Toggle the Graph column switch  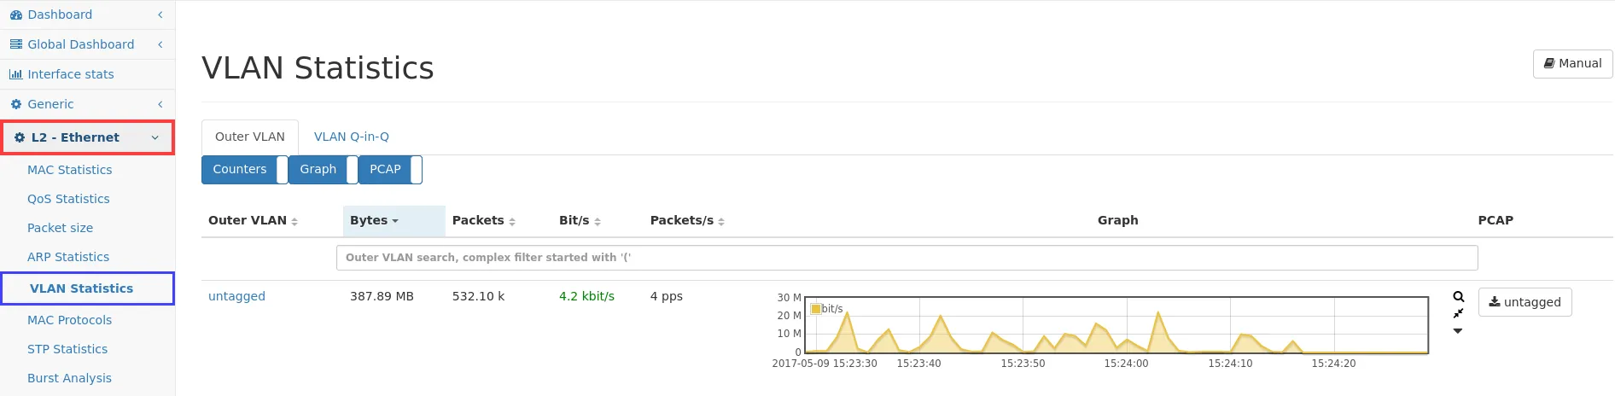(352, 170)
